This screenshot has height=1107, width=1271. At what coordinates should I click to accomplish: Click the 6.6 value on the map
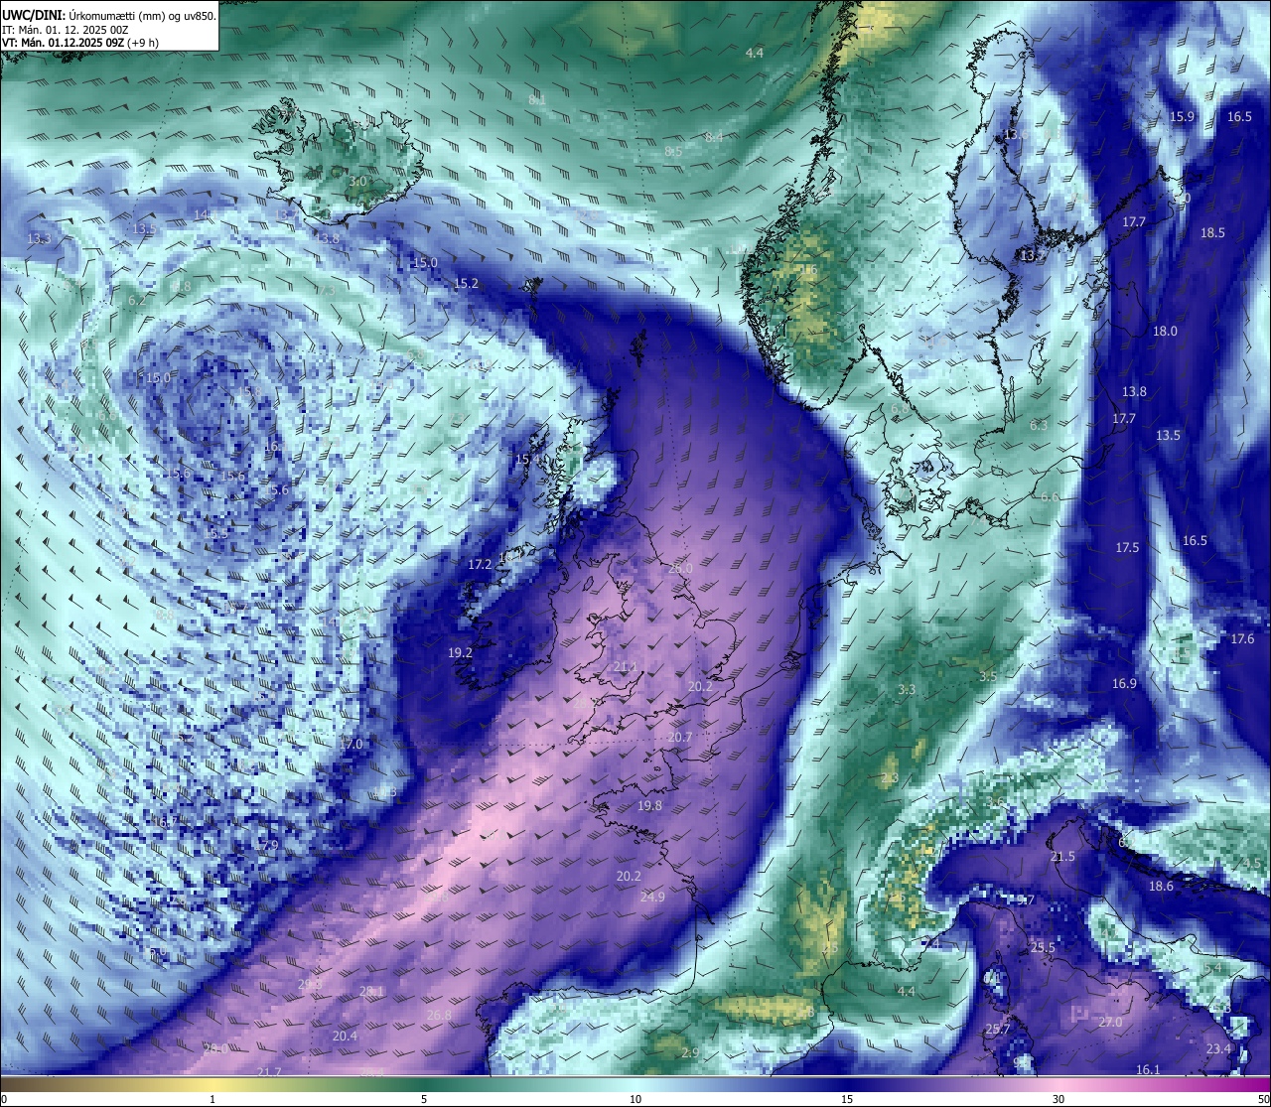click(x=1050, y=497)
